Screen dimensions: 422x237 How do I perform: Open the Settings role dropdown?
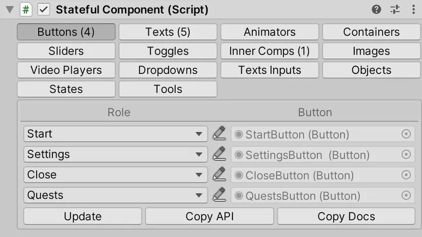[116, 154]
